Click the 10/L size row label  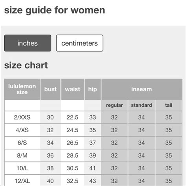click(22, 168)
